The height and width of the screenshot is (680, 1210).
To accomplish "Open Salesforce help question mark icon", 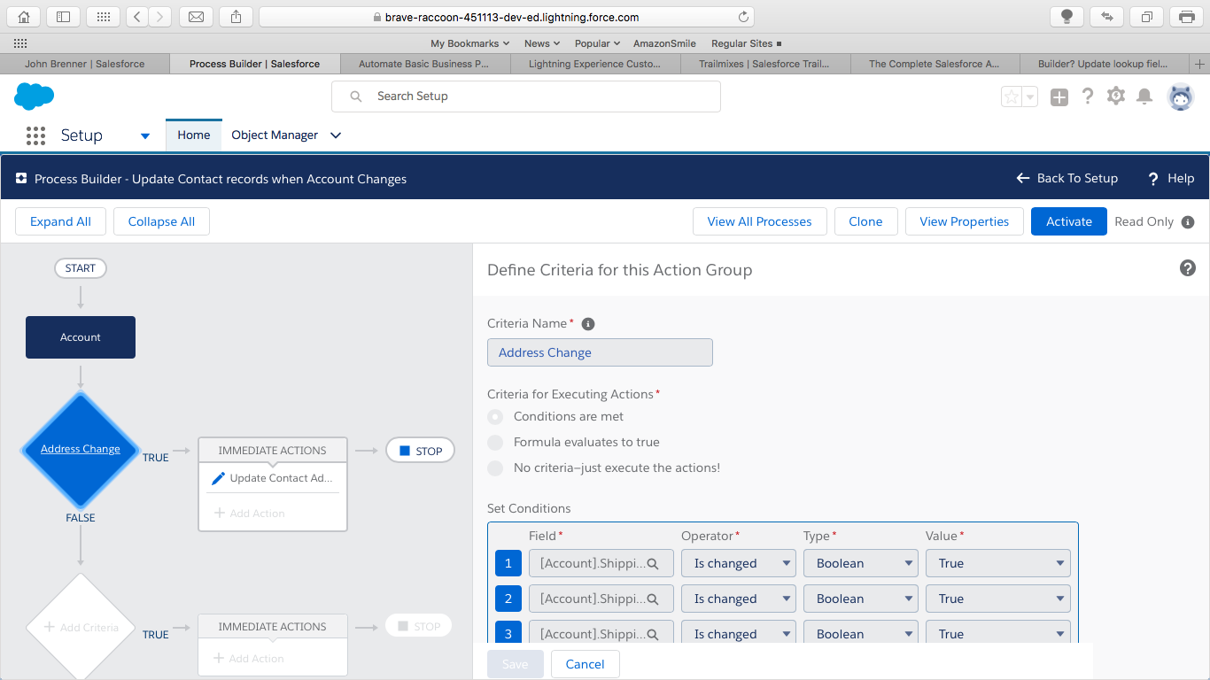I will coord(1088,97).
